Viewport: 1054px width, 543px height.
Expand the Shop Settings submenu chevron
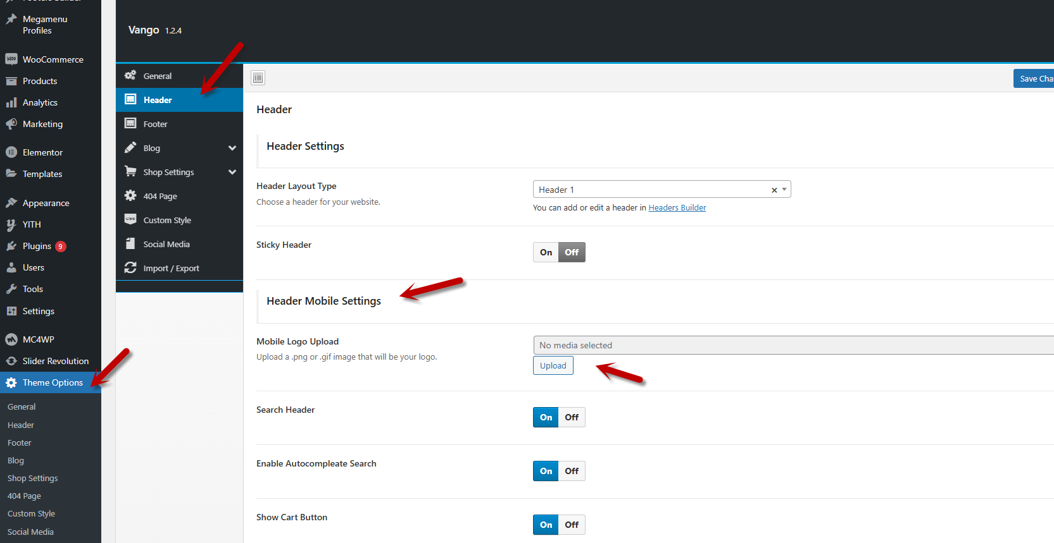pos(232,172)
